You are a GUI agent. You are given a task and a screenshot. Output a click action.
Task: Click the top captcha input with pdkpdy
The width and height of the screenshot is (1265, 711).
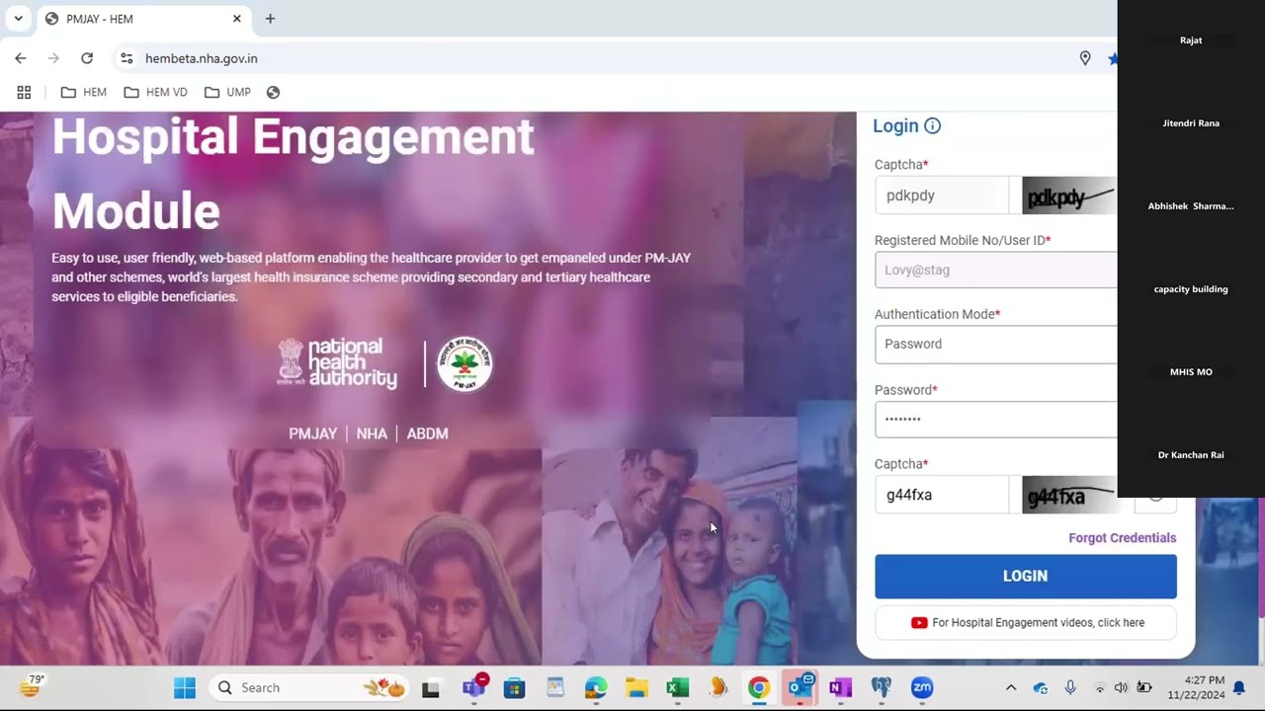941,196
